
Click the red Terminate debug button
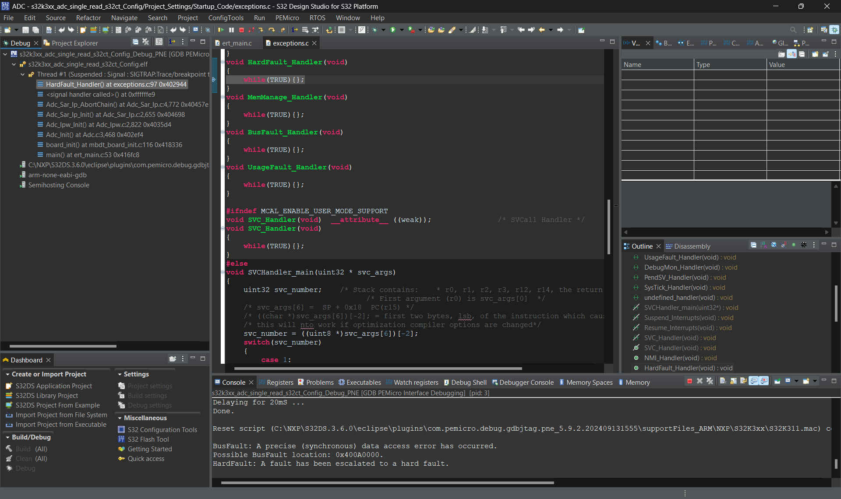tap(241, 30)
